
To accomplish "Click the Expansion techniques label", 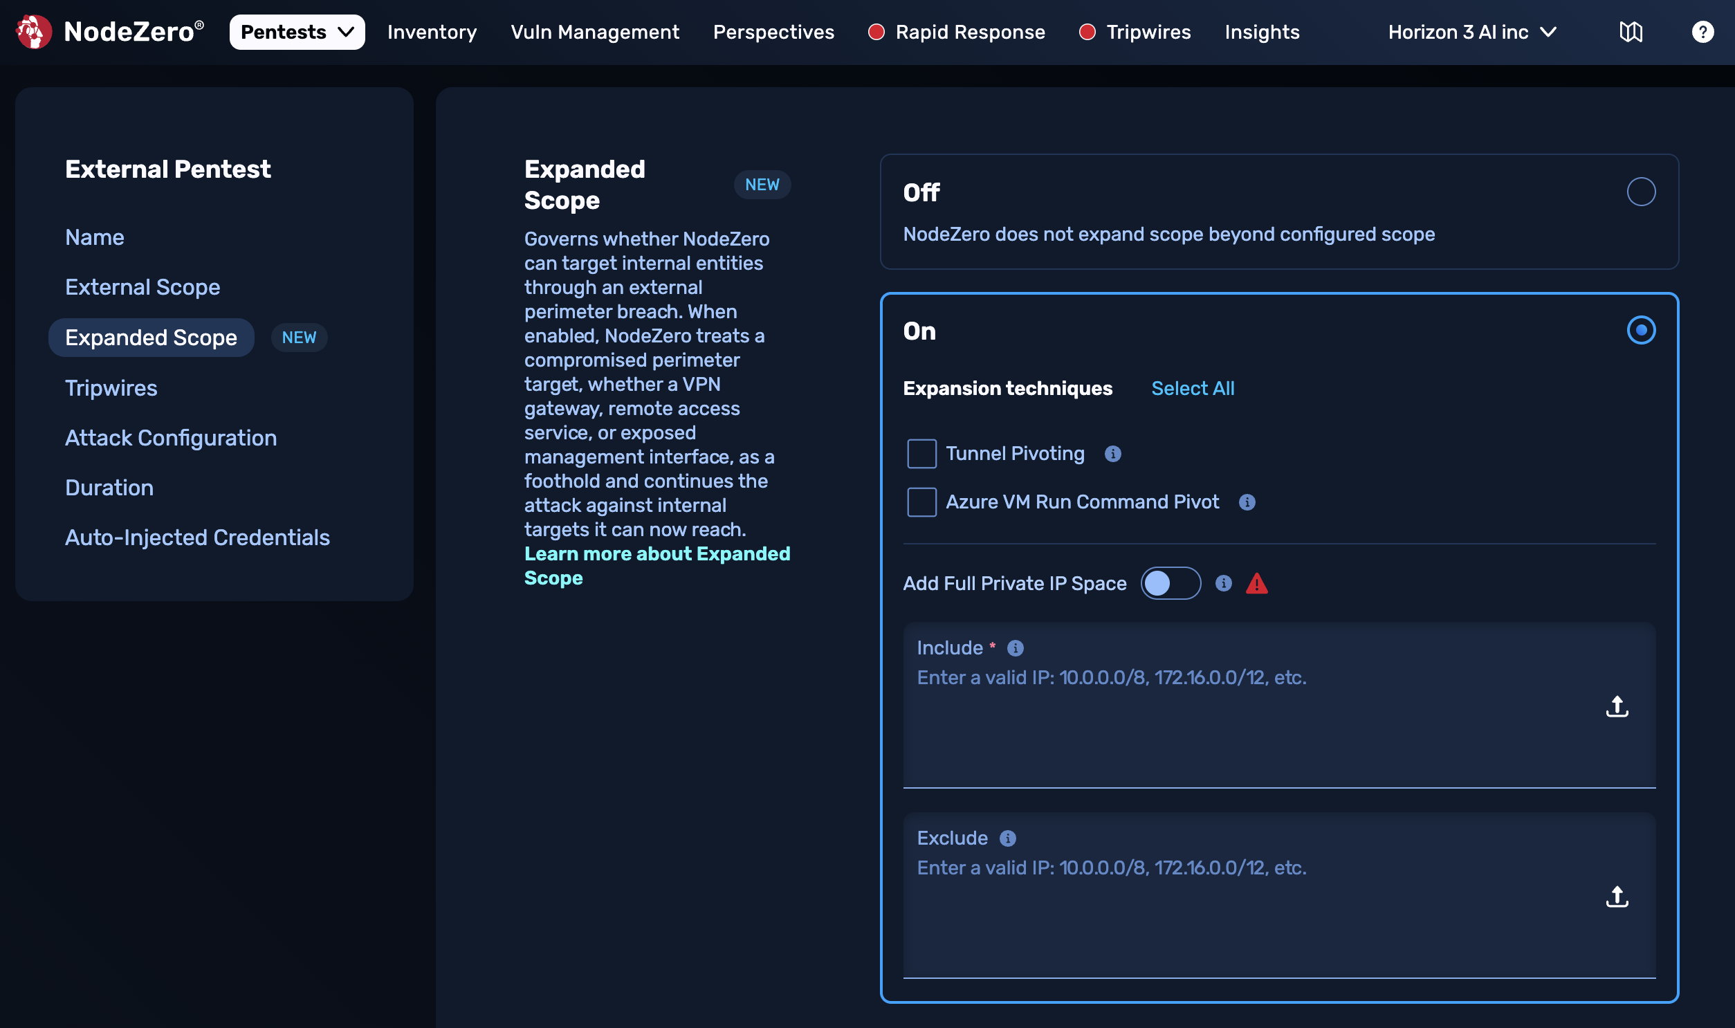I will click(1008, 389).
